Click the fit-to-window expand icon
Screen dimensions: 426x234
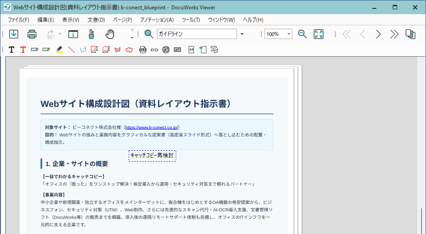(319, 34)
